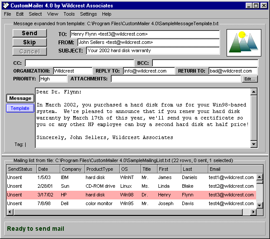The height and width of the screenshot is (239, 270).
Task: Click mailing list scroll right arrow
Action: point(253,212)
